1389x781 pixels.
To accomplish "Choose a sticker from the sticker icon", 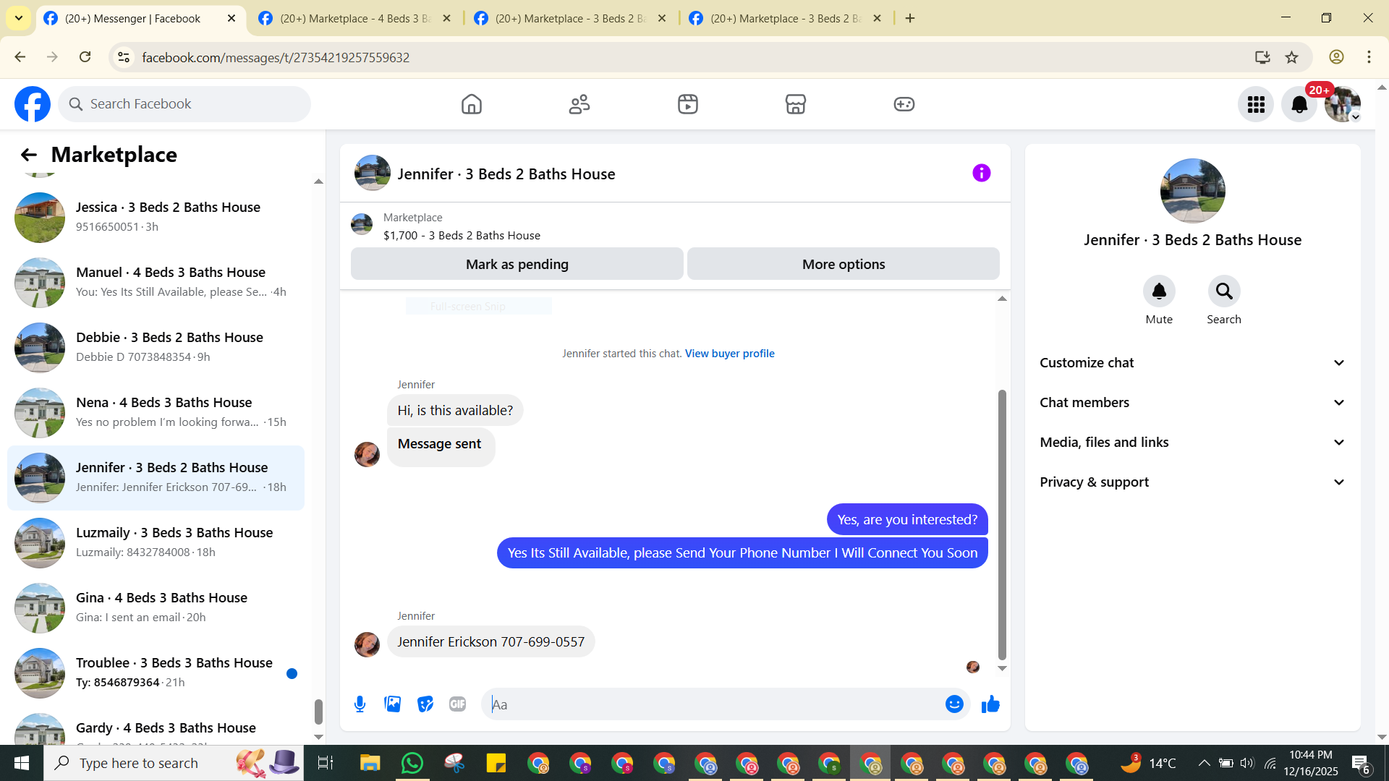I will tap(425, 704).
